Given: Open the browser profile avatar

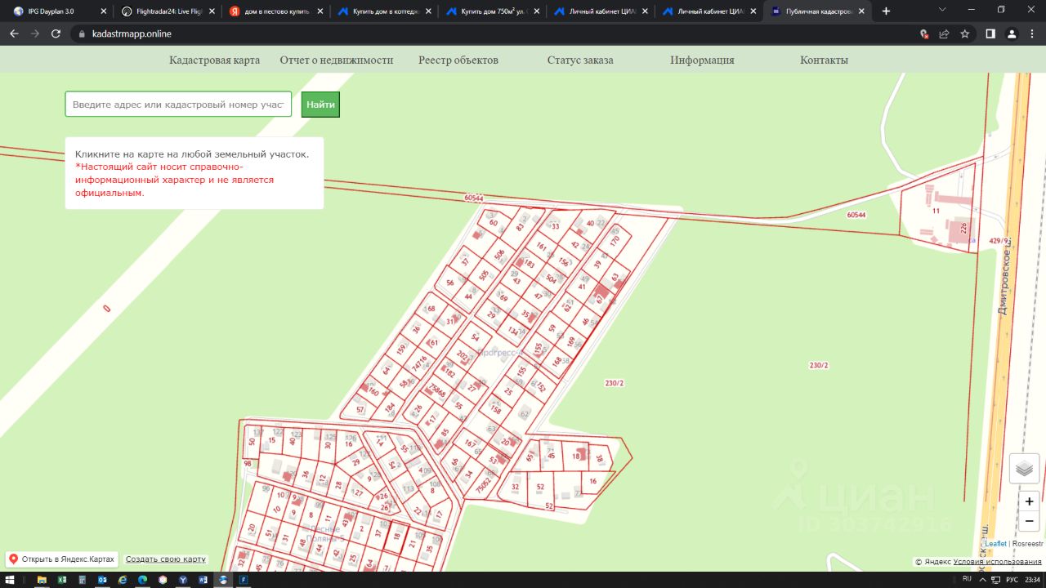Looking at the screenshot, I should click(1012, 34).
